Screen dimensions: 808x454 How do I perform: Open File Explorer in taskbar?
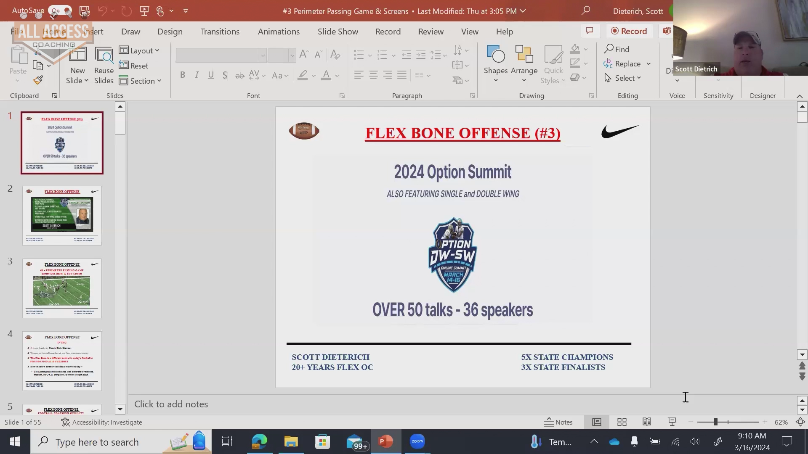pos(291,442)
